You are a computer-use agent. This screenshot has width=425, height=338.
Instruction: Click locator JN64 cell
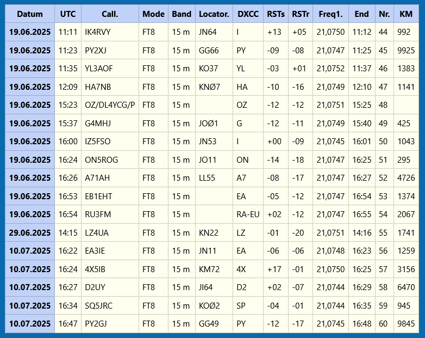[214, 32]
